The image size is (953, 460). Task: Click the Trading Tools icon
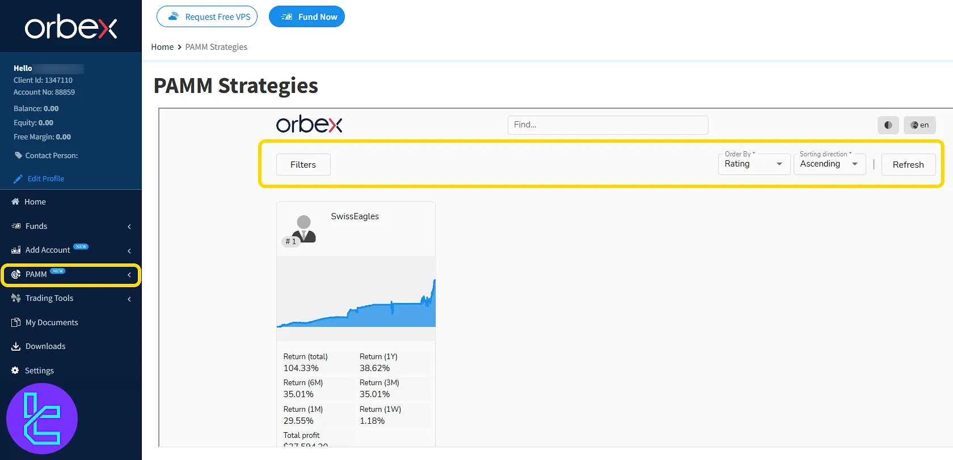click(x=16, y=298)
